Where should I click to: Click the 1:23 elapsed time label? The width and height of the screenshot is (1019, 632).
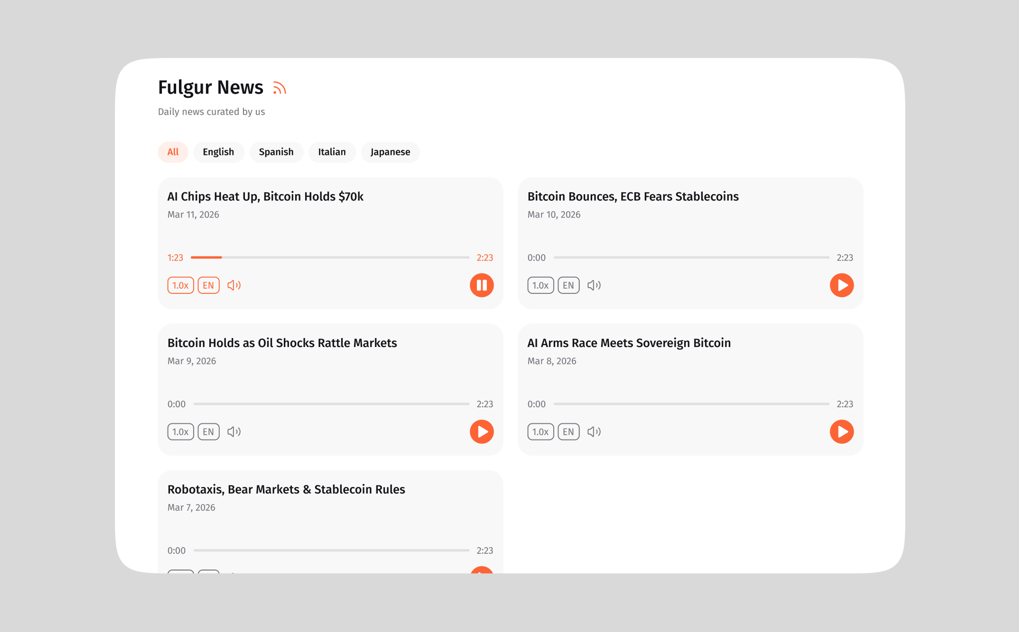[175, 257]
